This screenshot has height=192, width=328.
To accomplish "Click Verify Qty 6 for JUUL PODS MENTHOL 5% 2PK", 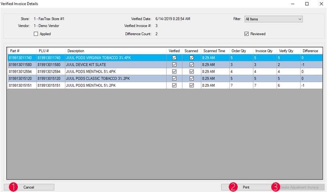I will click(x=288, y=85).
